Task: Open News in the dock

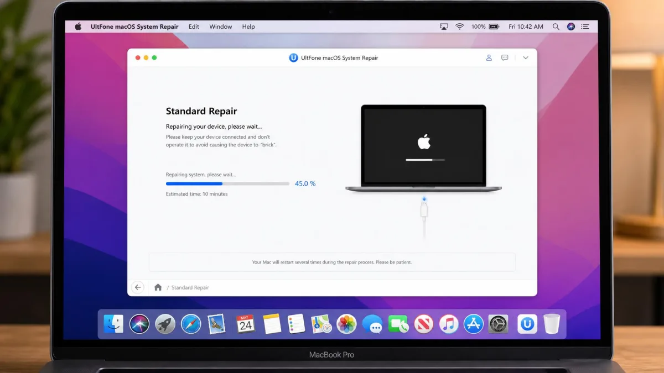Action: pyautogui.click(x=424, y=324)
